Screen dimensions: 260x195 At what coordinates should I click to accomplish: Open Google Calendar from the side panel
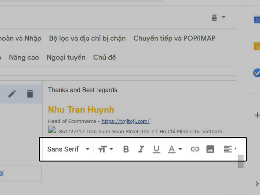pyautogui.click(x=257, y=20)
